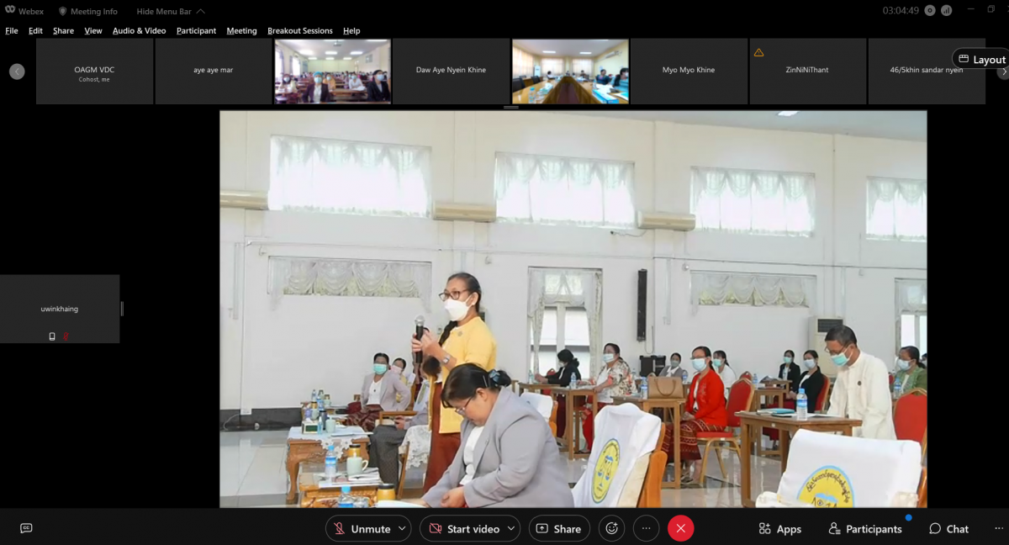The image size is (1009, 545).
Task: Open the Apps panel
Action: tap(779, 529)
